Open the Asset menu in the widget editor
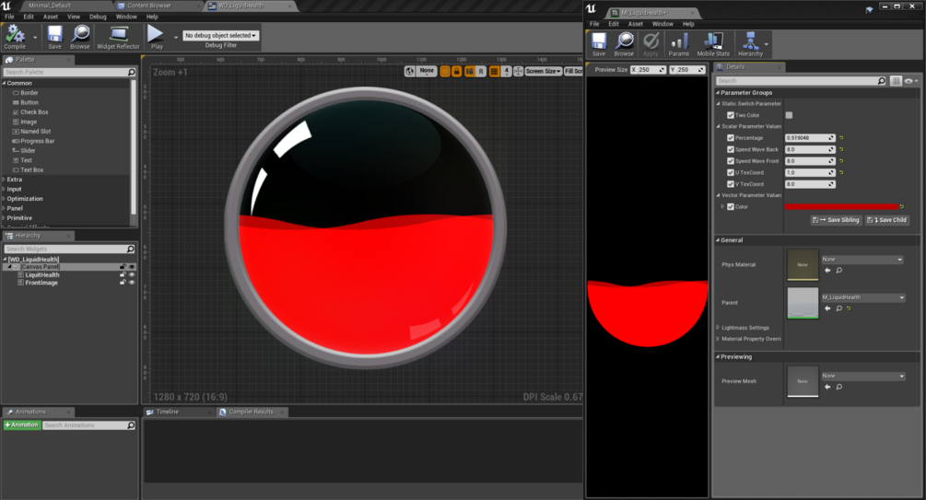Viewport: 926px width, 500px height. click(x=51, y=17)
